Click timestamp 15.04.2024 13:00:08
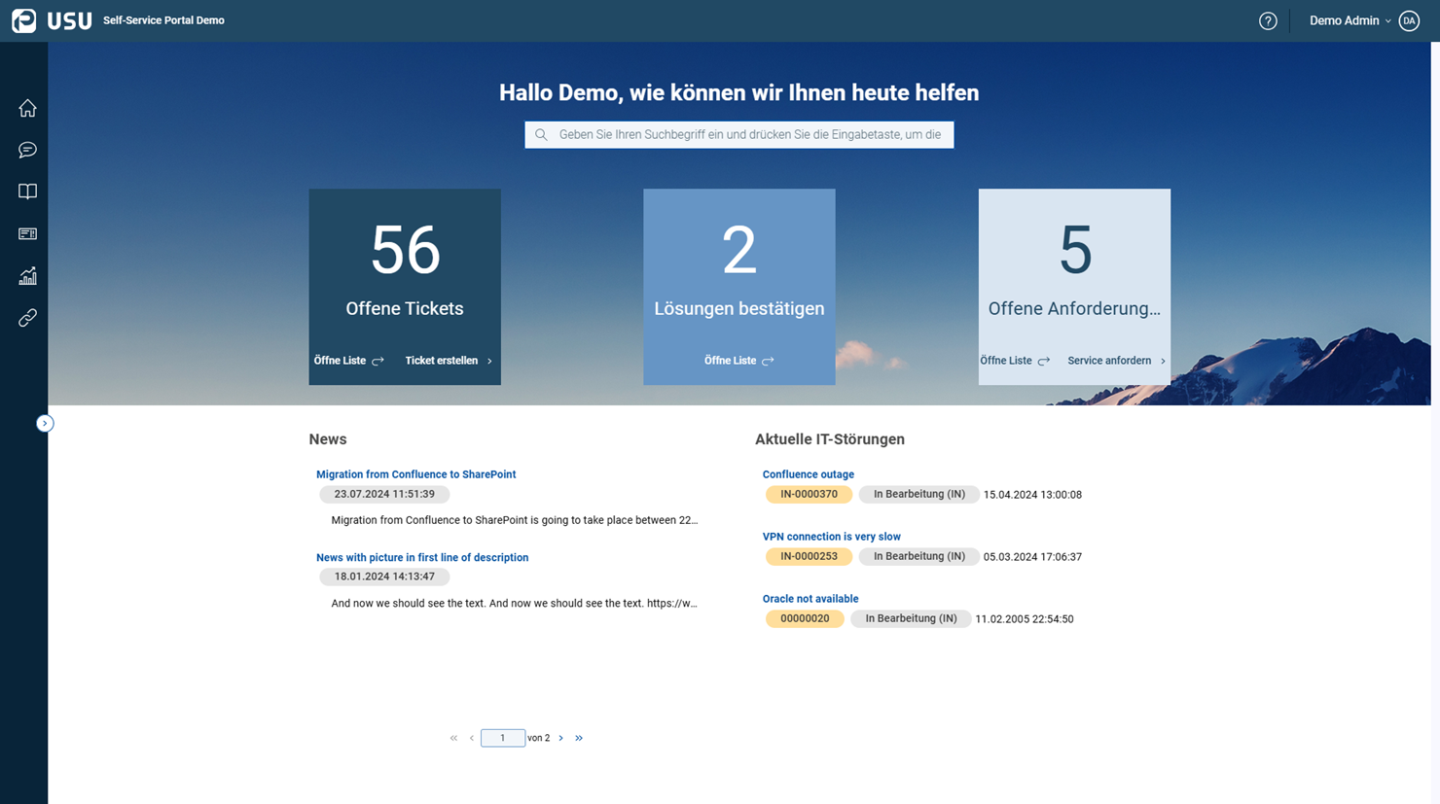Viewport: 1440px width, 804px height. [1032, 495]
